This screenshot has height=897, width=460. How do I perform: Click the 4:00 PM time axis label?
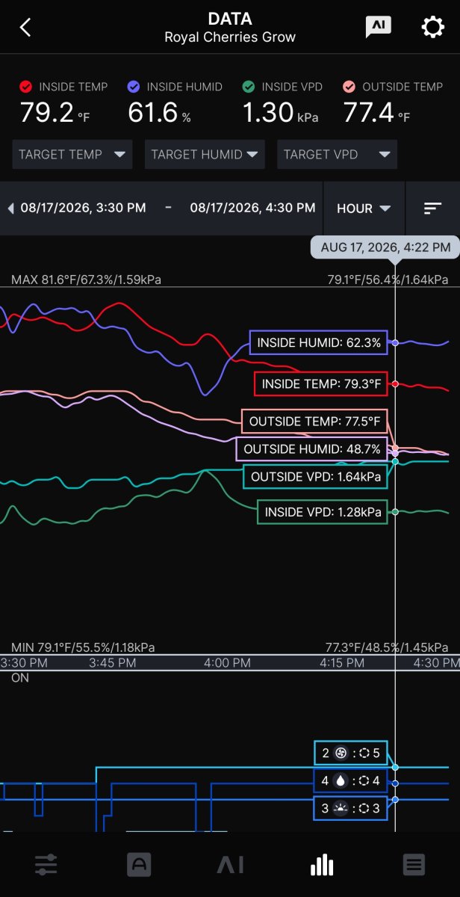coord(227,662)
